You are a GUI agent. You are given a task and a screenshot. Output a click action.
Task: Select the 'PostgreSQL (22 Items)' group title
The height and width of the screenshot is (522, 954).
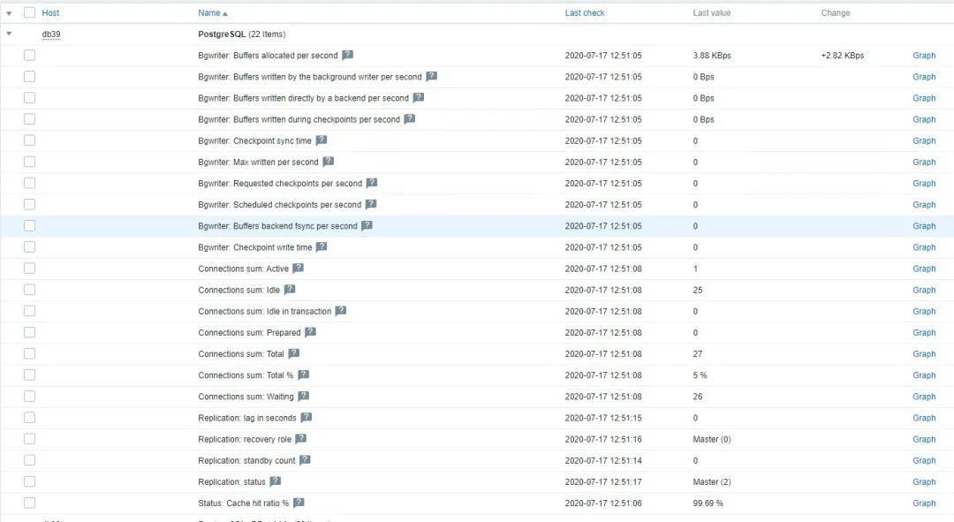[x=241, y=34]
